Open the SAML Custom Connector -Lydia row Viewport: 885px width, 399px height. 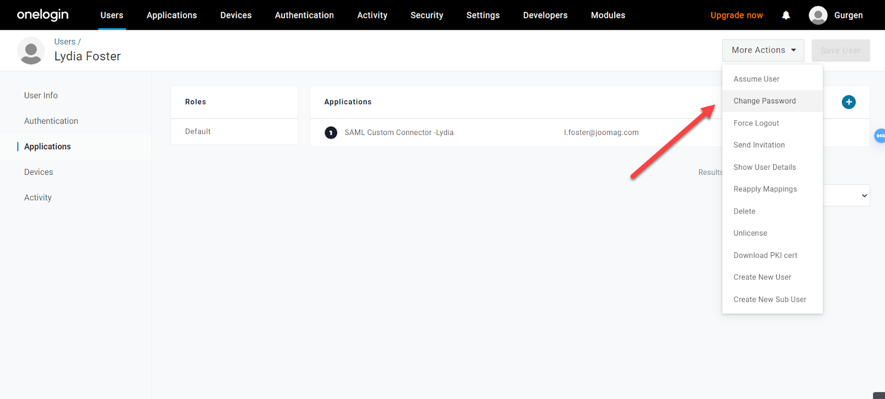click(399, 133)
